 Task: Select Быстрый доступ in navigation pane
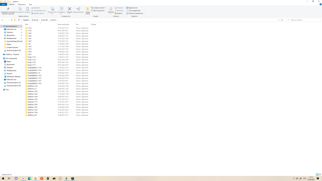[x=11, y=26]
